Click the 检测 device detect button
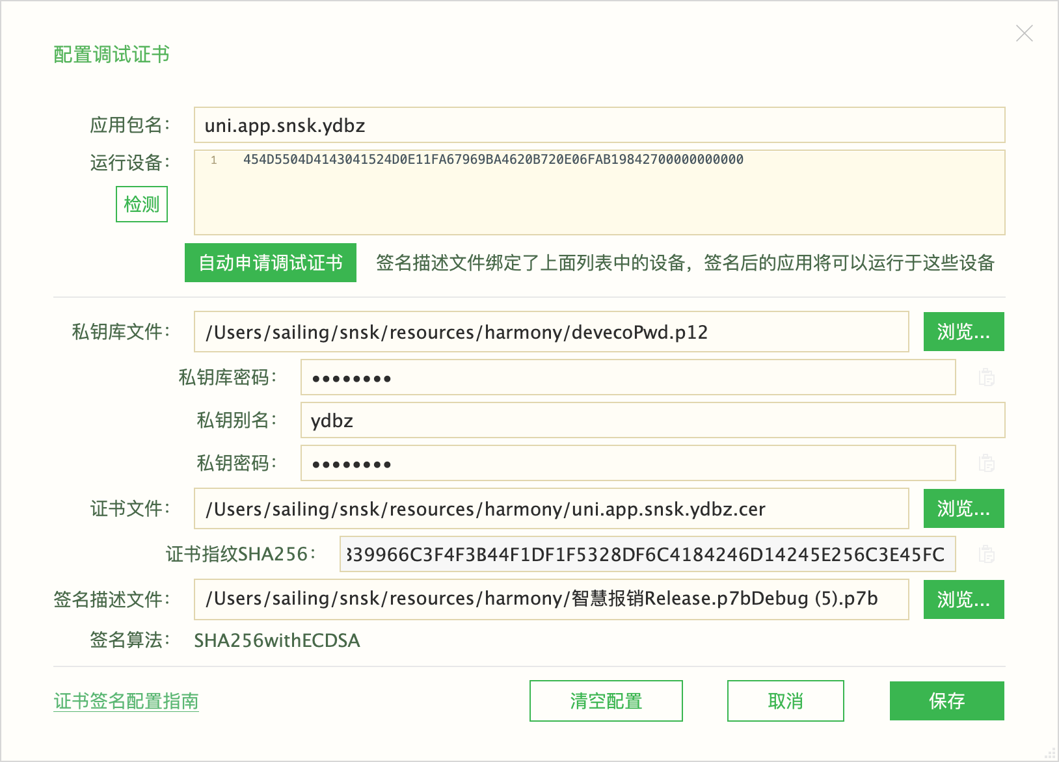Screen dimensions: 1059x762 142,204
